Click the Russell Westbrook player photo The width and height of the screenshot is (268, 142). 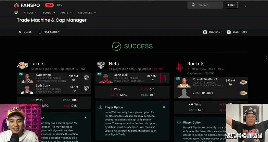pos(184,82)
